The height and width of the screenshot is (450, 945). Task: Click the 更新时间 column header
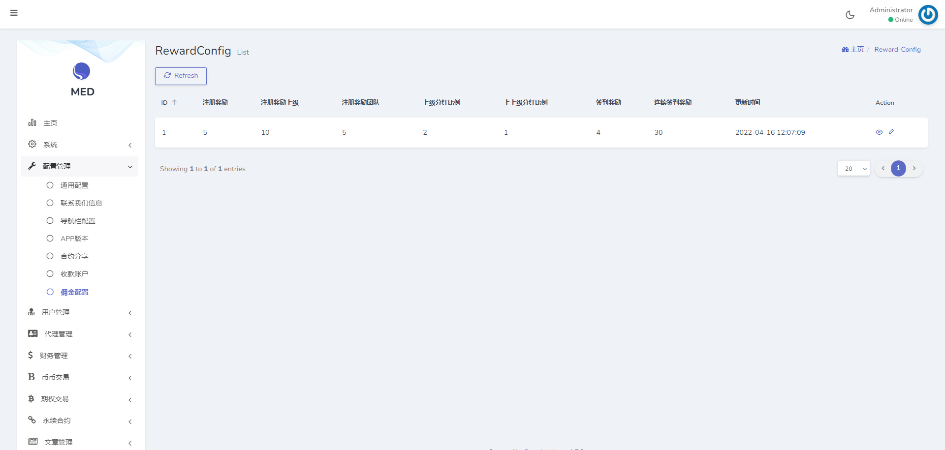tap(748, 102)
